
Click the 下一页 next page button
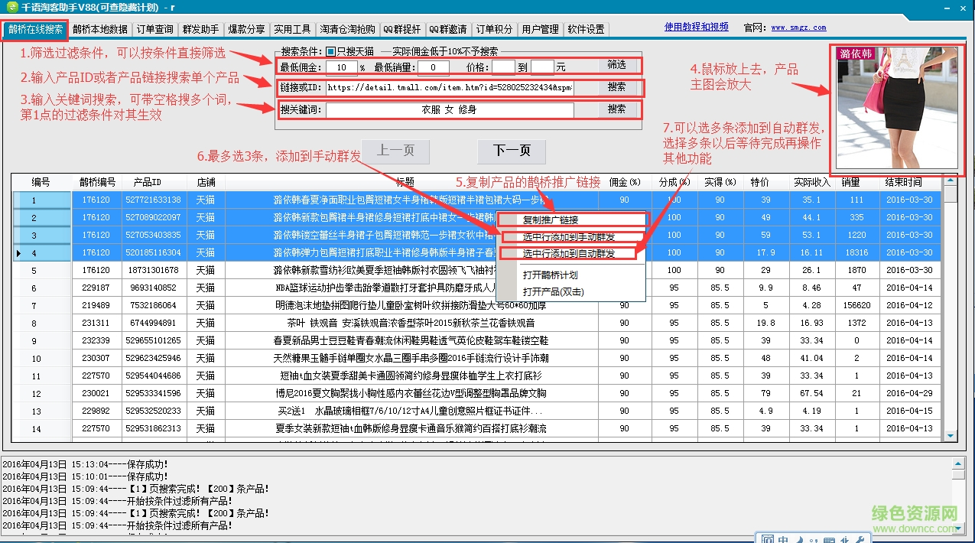(512, 151)
